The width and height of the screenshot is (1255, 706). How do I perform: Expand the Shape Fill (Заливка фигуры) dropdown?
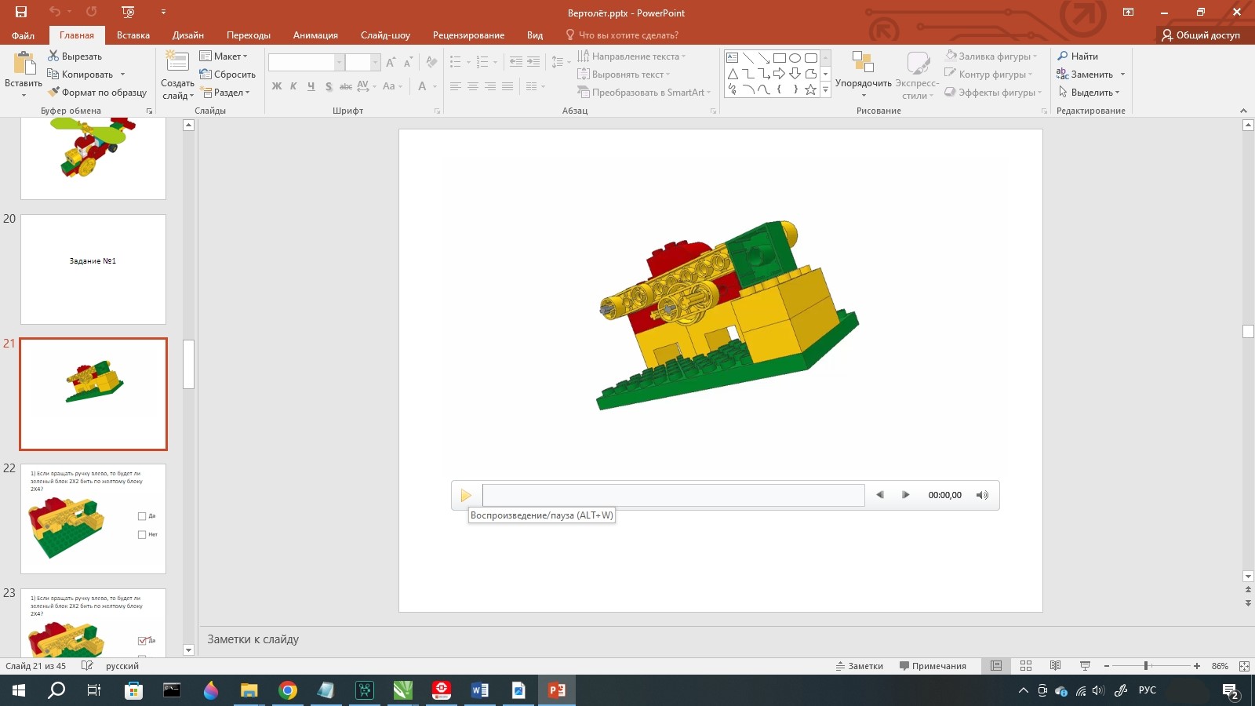pos(992,56)
